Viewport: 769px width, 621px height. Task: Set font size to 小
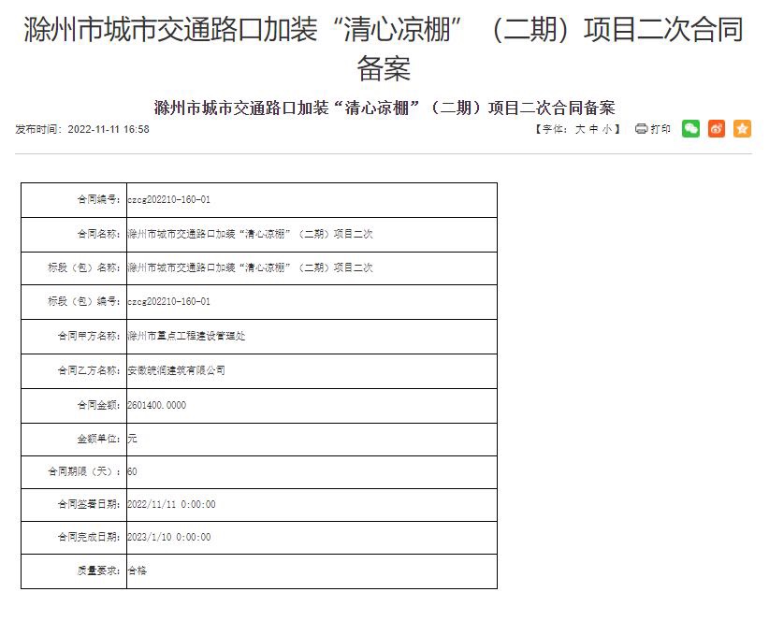tap(607, 129)
